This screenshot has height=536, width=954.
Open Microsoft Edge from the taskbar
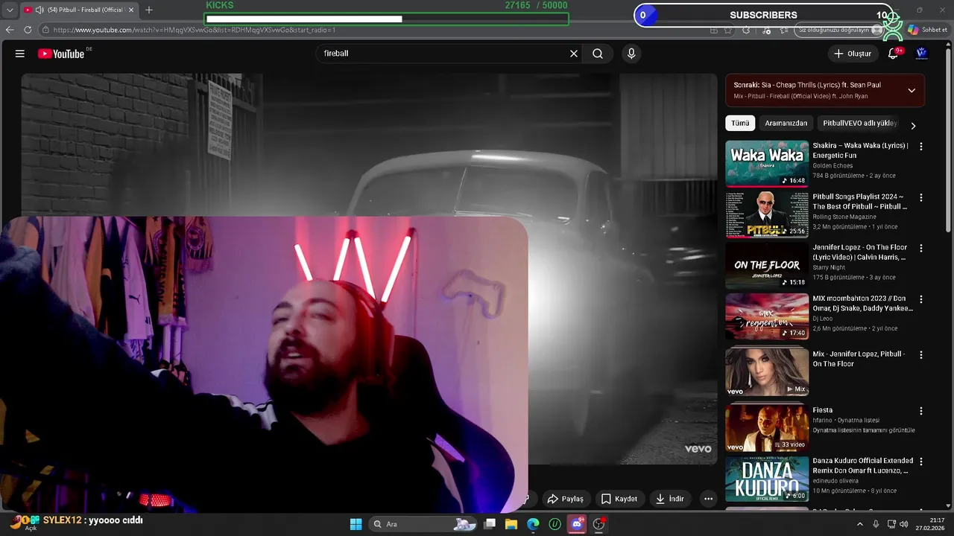tap(533, 524)
